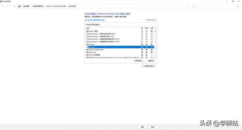Image resolution: width=242 pixels, height=130 pixels.
Task: Expand chevron after 所有控制面板项 breadcrumb
Action: click(44, 6)
